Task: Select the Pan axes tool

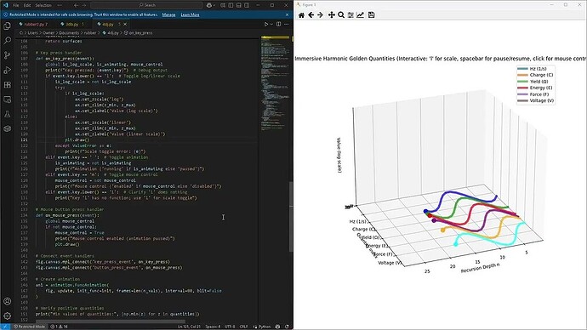Action: coord(331,15)
